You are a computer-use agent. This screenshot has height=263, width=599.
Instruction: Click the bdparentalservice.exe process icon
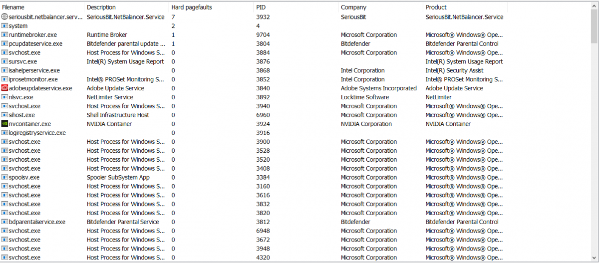[4, 222]
